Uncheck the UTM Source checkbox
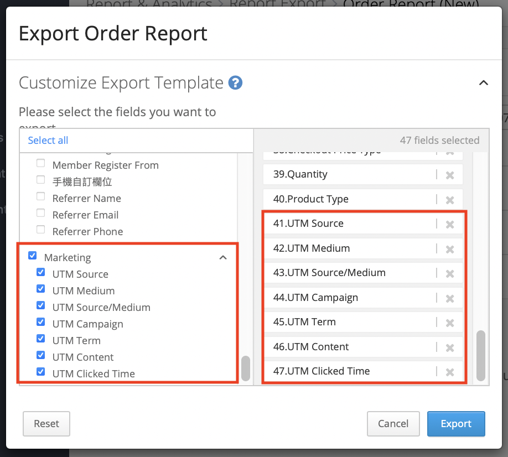 [40, 272]
